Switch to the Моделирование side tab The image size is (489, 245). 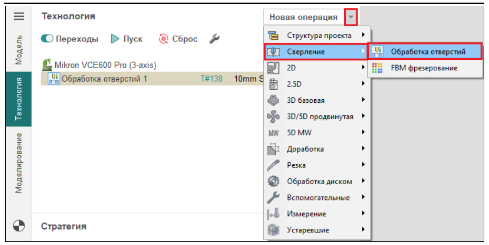pos(19,163)
